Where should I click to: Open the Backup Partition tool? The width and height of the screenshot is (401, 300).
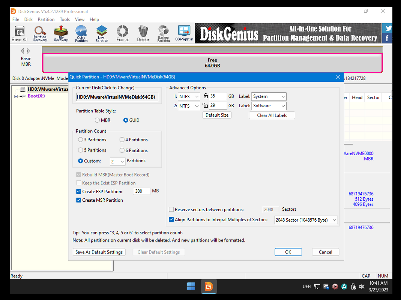[x=164, y=33]
